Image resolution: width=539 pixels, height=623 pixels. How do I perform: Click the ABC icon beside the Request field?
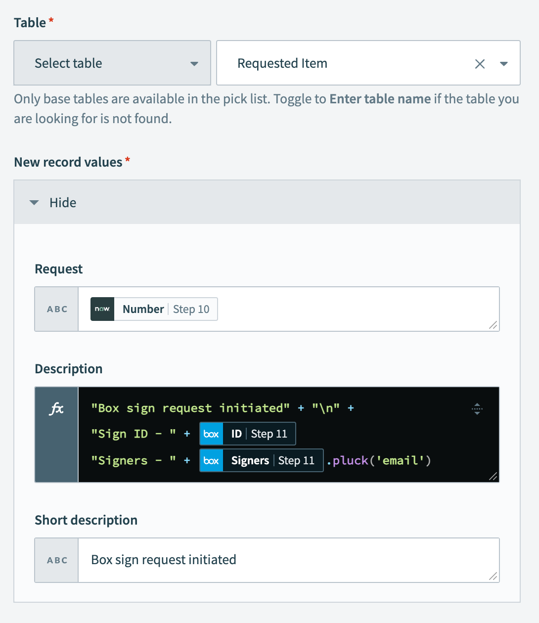tap(56, 309)
